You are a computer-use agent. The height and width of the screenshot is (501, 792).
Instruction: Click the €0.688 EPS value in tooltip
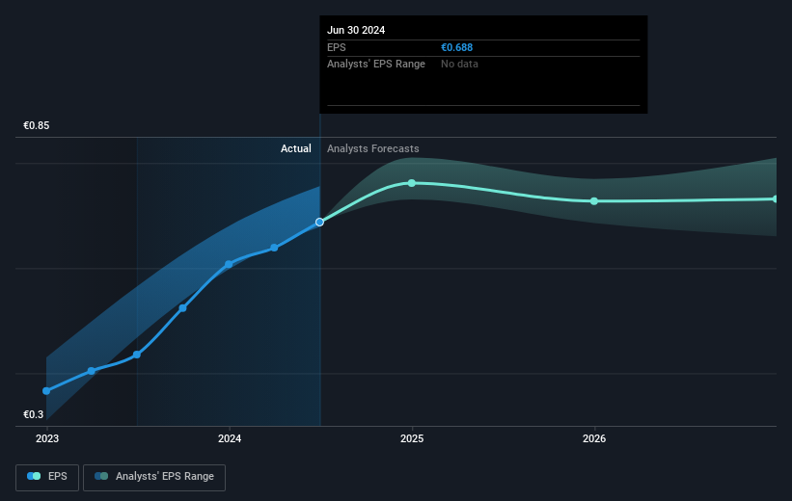pyautogui.click(x=456, y=47)
